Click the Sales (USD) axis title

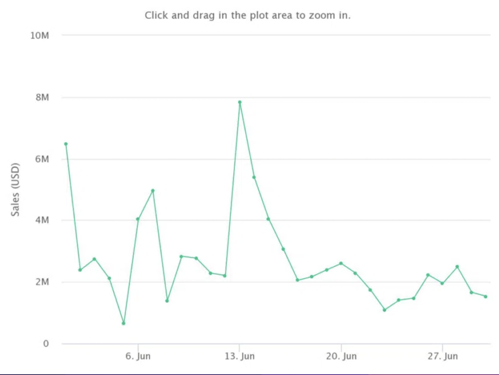coord(15,190)
